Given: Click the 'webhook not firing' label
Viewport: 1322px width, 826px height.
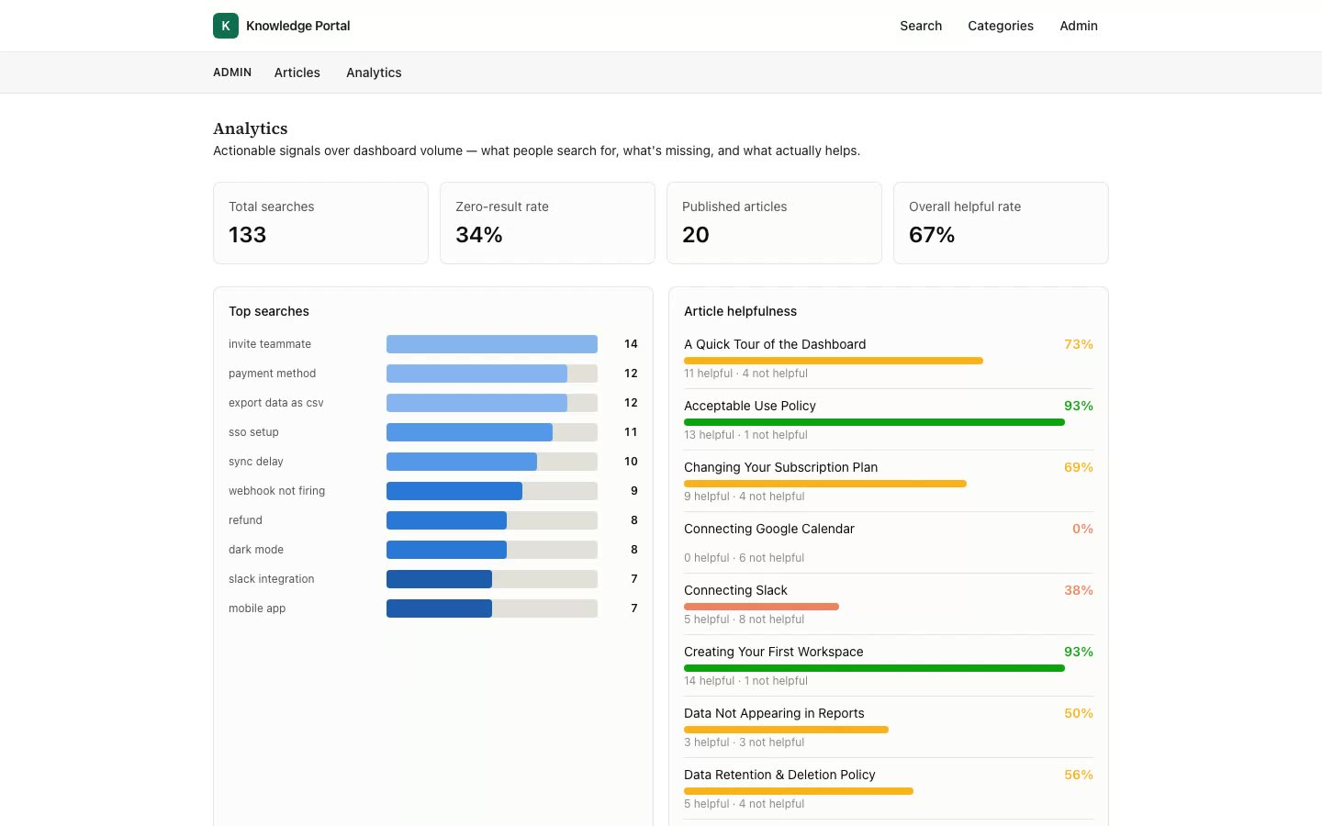Looking at the screenshot, I should coord(276,491).
